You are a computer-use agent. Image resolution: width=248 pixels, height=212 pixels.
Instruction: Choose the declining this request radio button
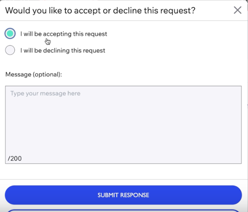[10, 50]
